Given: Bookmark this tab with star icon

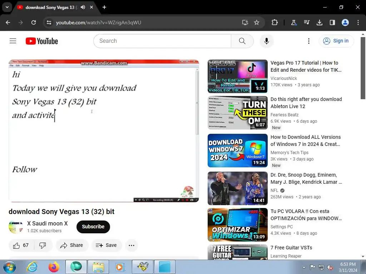Looking at the screenshot, I should [257, 22].
